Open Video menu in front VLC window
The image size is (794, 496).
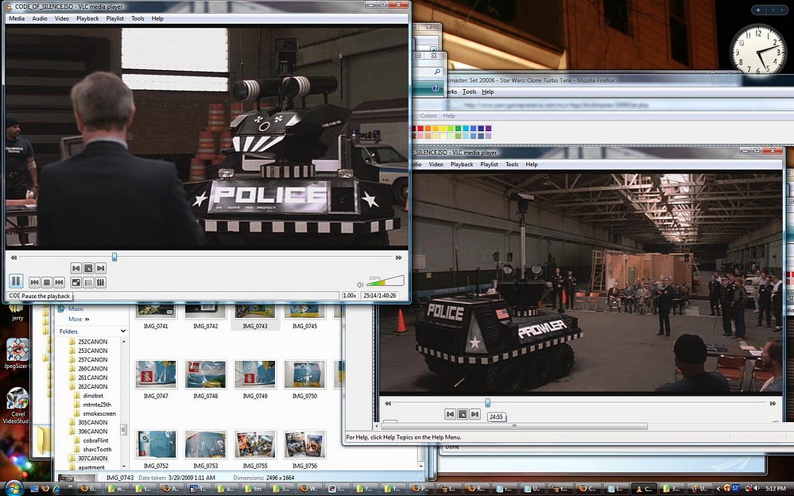[x=62, y=18]
